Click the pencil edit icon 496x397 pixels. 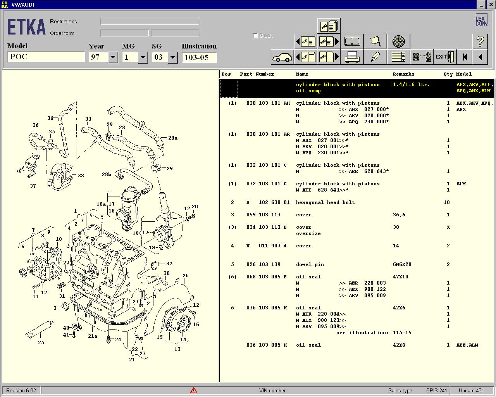click(x=375, y=57)
